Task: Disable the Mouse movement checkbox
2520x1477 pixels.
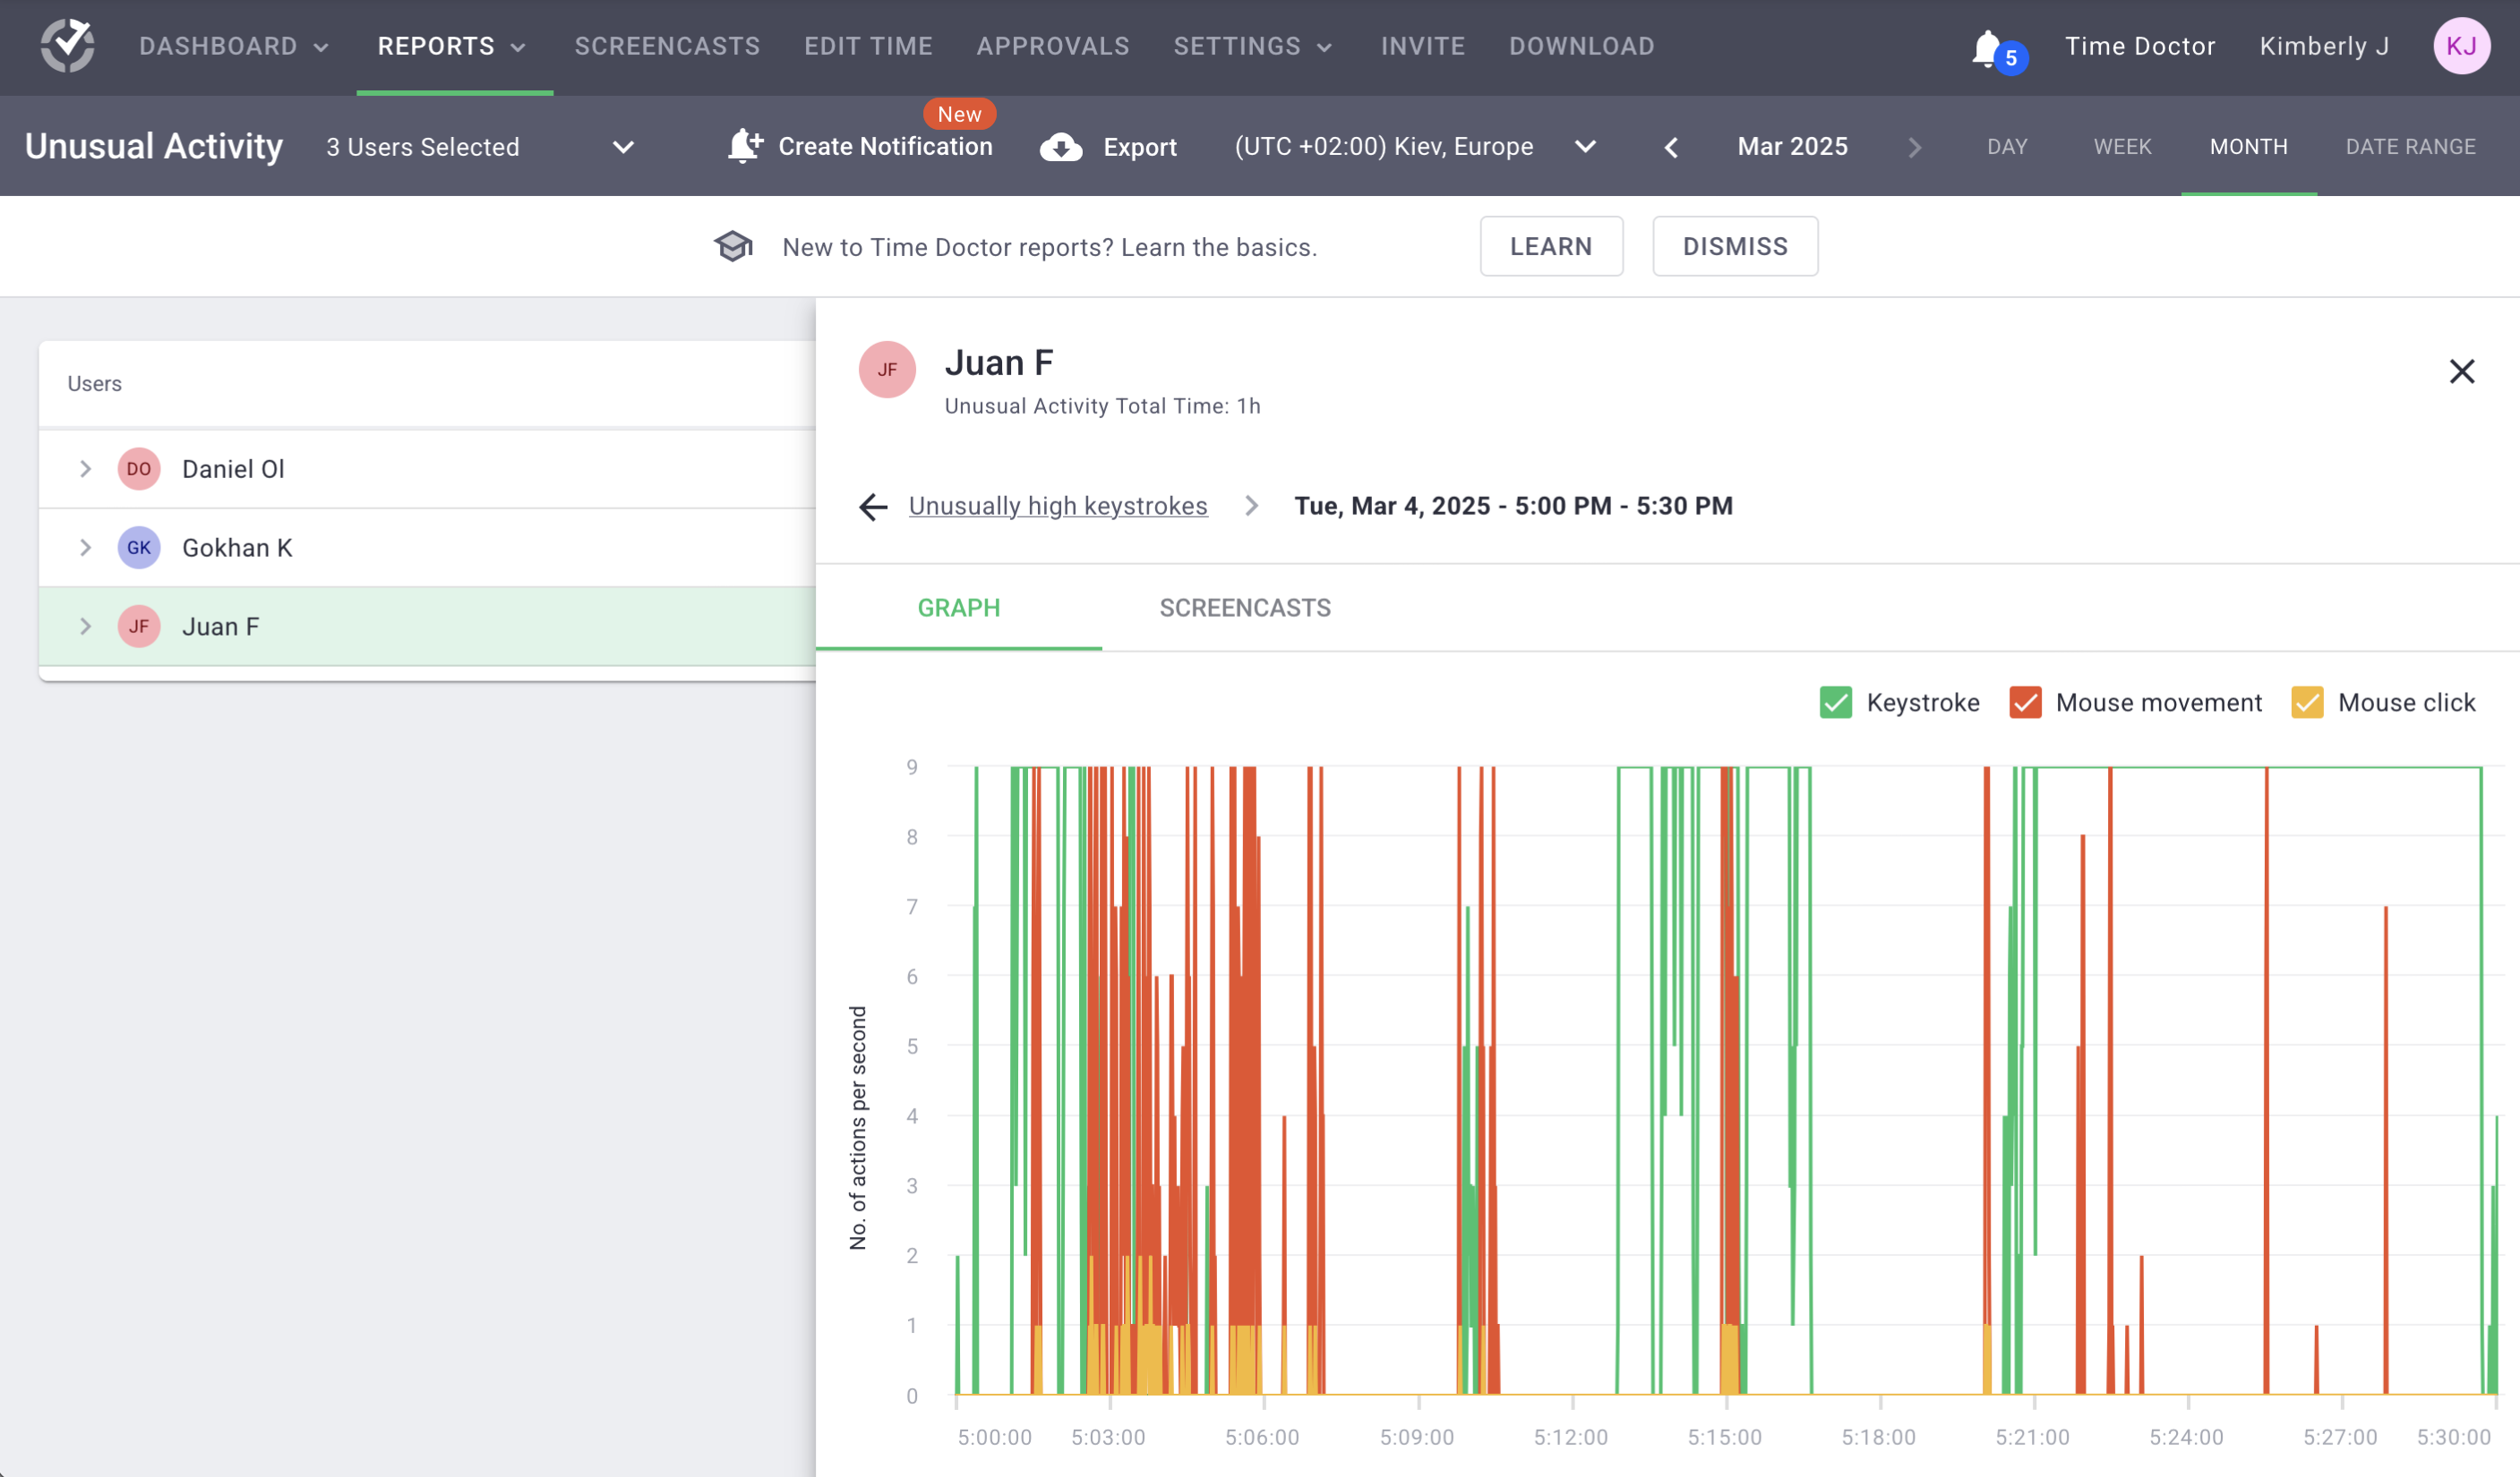Action: click(x=2026, y=703)
